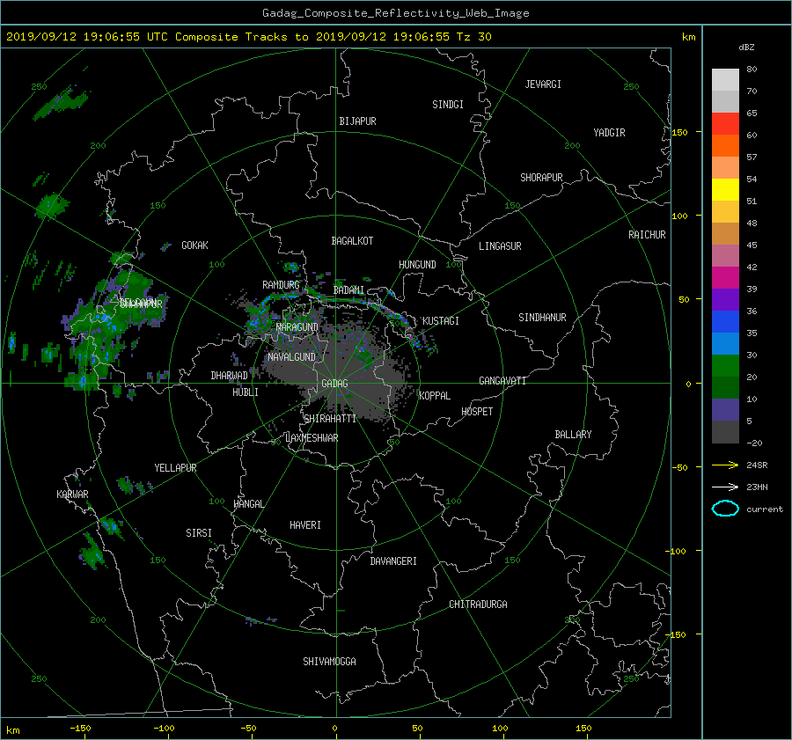The width and height of the screenshot is (792, 740).
Task: Click the KUSTAGI city label
Action: click(441, 321)
